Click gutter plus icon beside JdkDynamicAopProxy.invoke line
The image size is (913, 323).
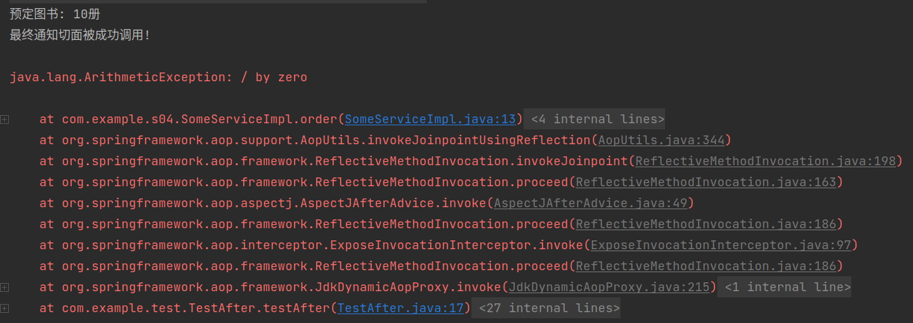5,287
